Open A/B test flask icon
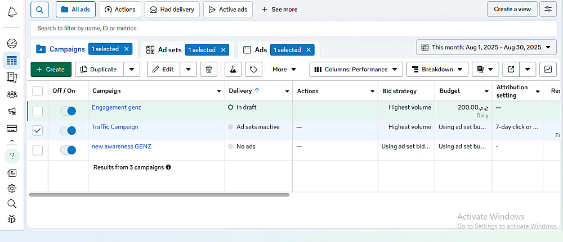This screenshot has width=563, height=242. click(233, 70)
